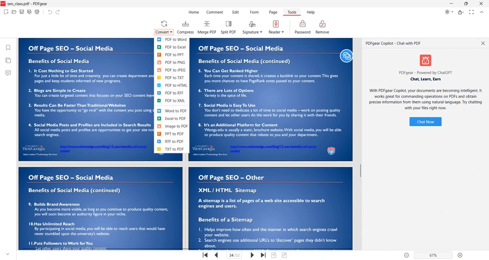Open the Comment tab
Viewport: 489px width, 260px height.
click(x=215, y=12)
